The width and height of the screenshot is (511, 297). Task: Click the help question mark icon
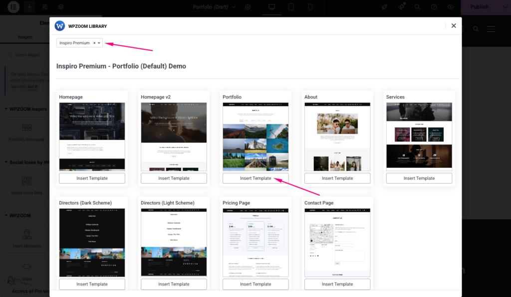tap(434, 7)
